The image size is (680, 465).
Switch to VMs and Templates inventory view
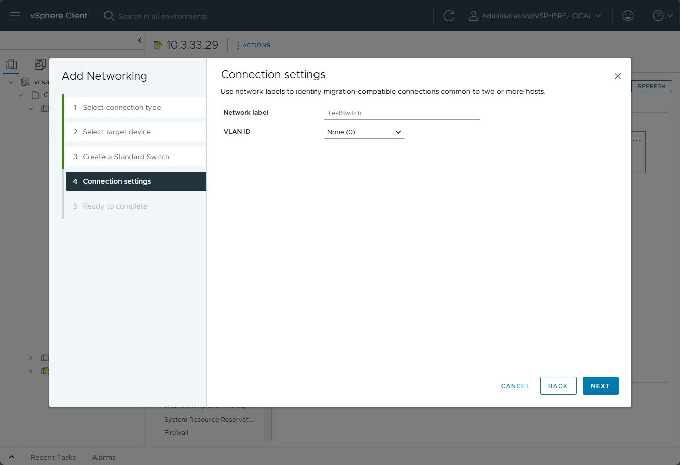tap(40, 64)
